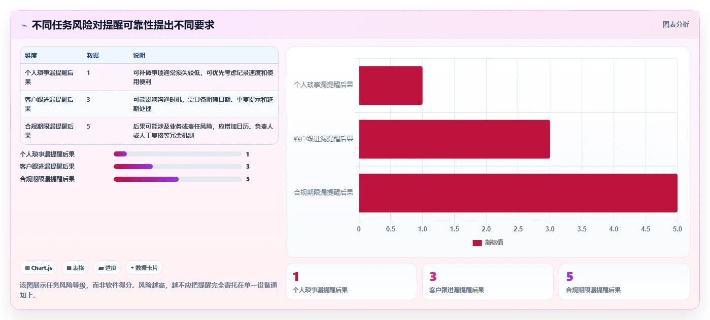Click x-axis tick label 5.0

[x=678, y=229]
